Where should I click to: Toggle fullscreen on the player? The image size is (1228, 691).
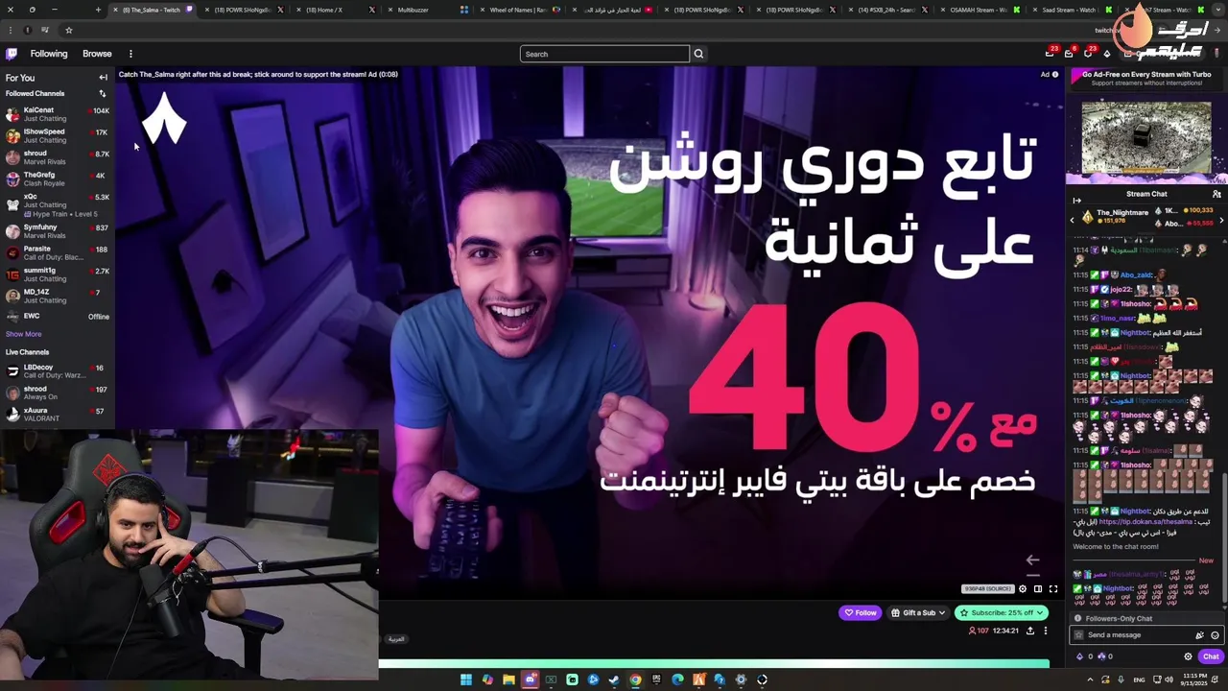[1053, 588]
